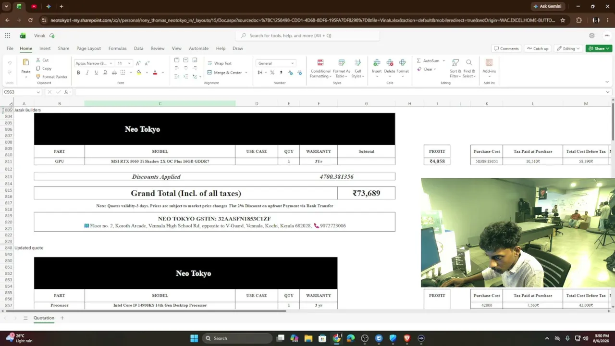Toggle Bold formatting
This screenshot has height=346, width=615.
pyautogui.click(x=78, y=73)
